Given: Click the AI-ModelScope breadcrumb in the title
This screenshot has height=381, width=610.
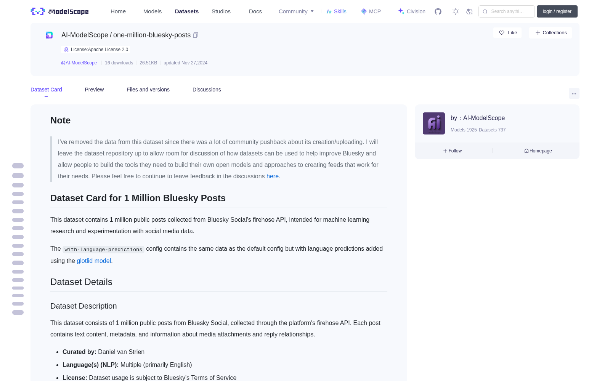Looking at the screenshot, I should click(85, 35).
